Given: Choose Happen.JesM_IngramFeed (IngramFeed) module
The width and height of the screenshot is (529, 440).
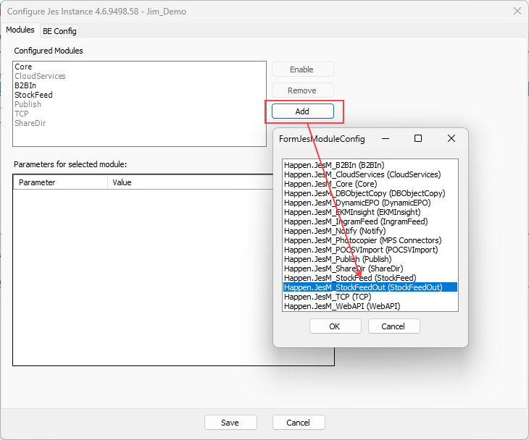Looking at the screenshot, I should 370,221.
